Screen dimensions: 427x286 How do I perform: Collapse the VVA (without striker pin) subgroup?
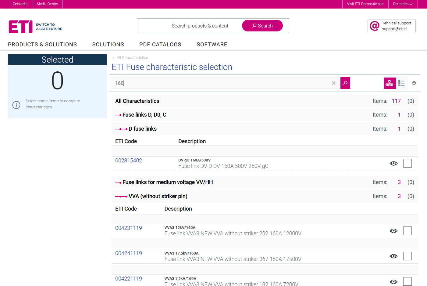click(x=121, y=196)
